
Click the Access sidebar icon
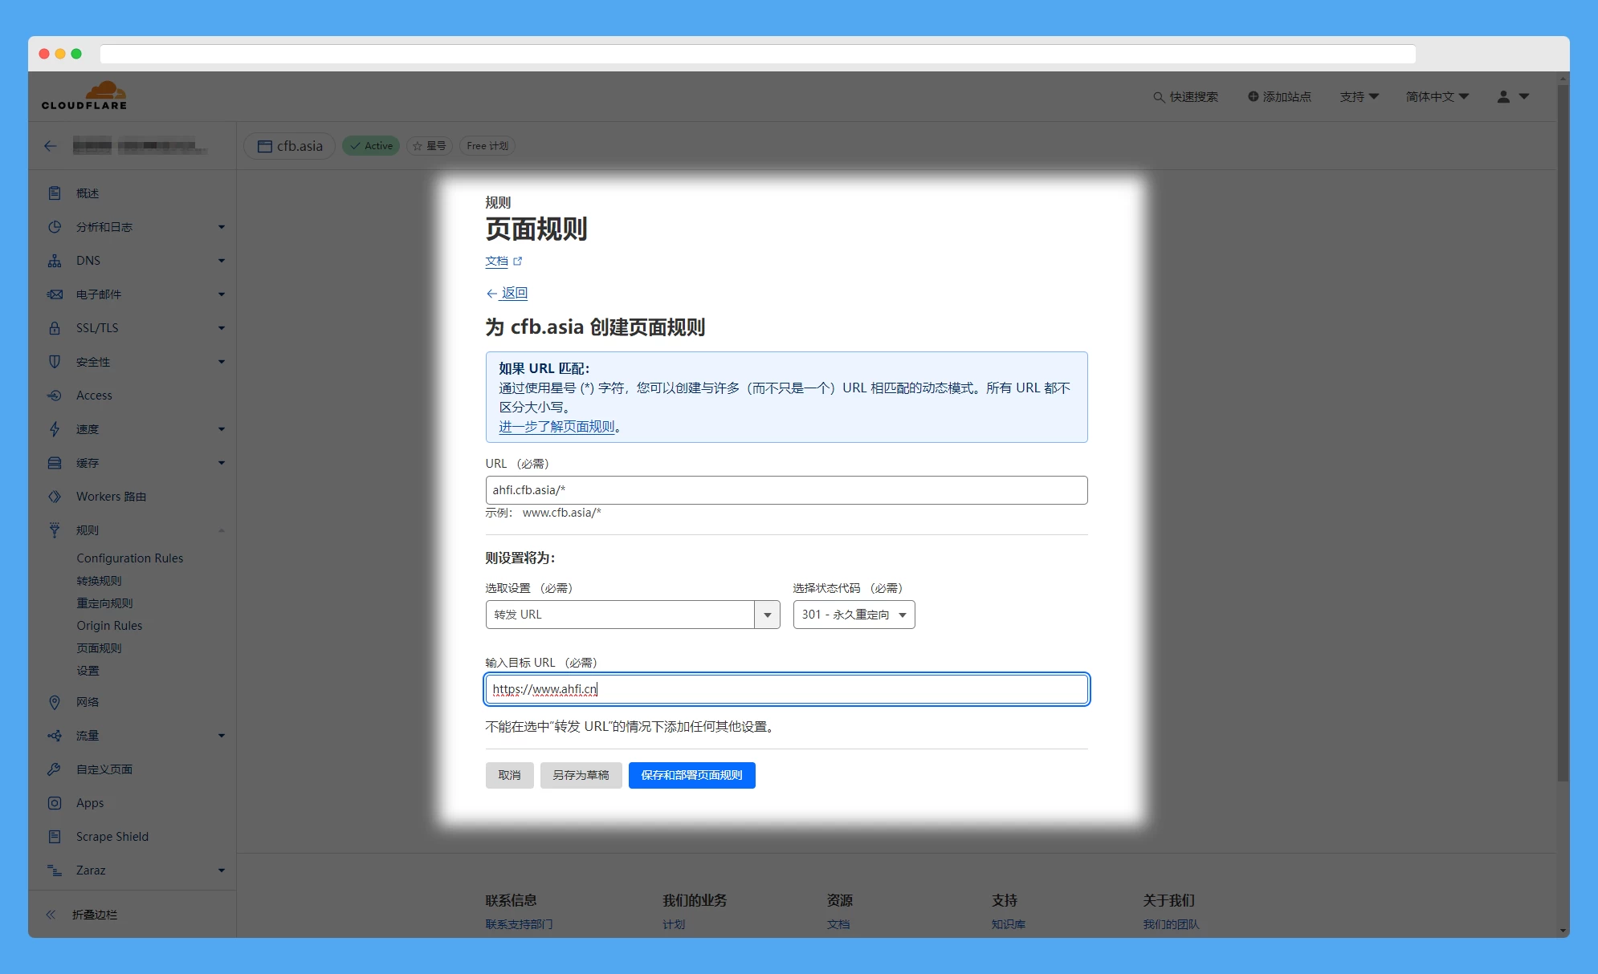[55, 396]
